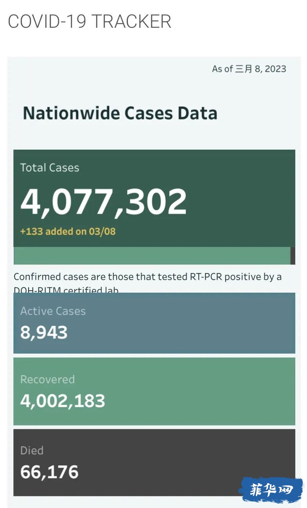Click the COVID-19 TRACKER heading
Image resolution: width=307 pixels, height=508 pixels.
pos(90,21)
